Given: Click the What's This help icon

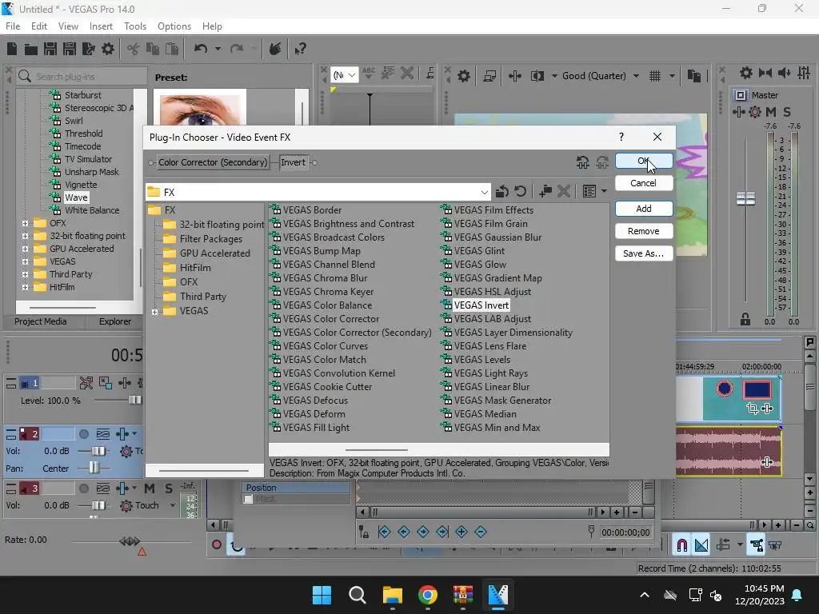Looking at the screenshot, I should pyautogui.click(x=301, y=49).
